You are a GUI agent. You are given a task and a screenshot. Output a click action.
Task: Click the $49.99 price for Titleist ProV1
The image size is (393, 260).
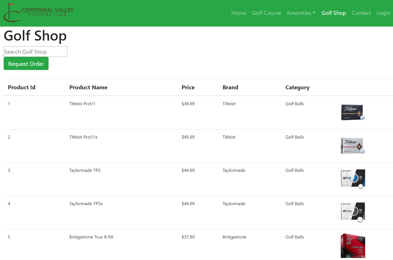pyautogui.click(x=188, y=104)
